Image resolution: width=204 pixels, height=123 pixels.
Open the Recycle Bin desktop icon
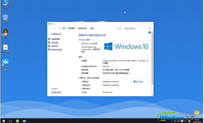pyautogui.click(x=5, y=18)
